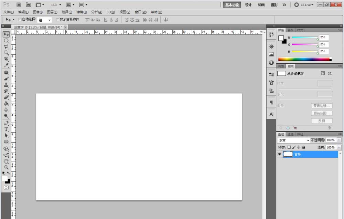The height and width of the screenshot is (219, 344).
Task: Open the CS Live button
Action: click(x=304, y=4)
